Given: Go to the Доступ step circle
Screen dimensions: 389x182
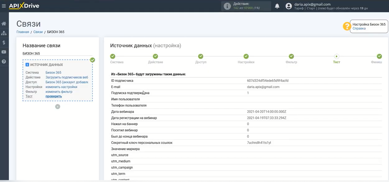Looking at the screenshot, I should coord(201,56).
